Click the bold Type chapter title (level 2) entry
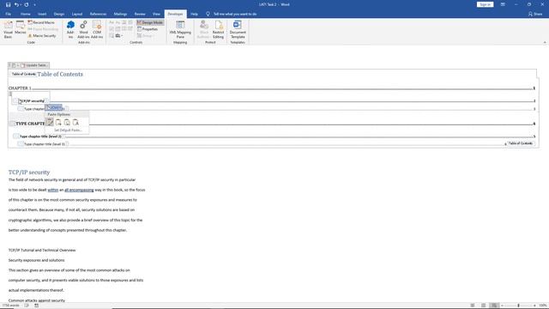 click(x=40, y=136)
